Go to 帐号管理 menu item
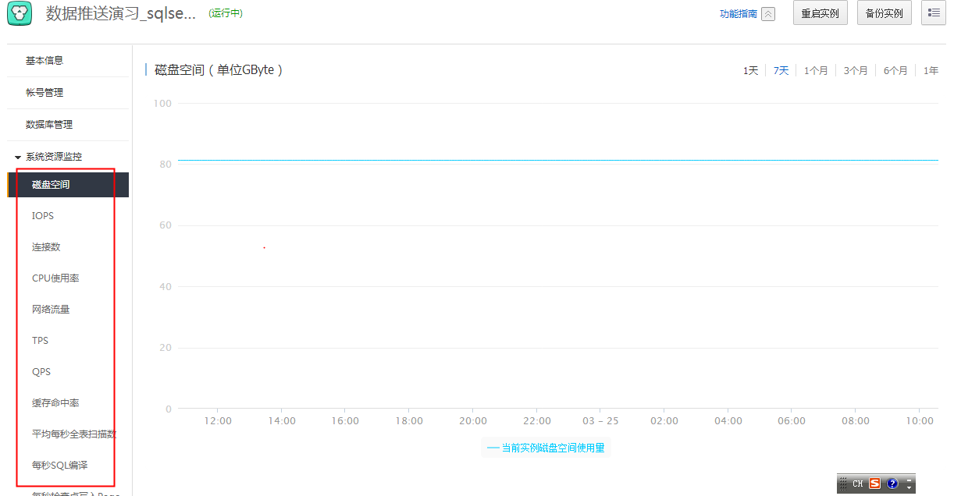This screenshot has width=954, height=496. pos(44,92)
